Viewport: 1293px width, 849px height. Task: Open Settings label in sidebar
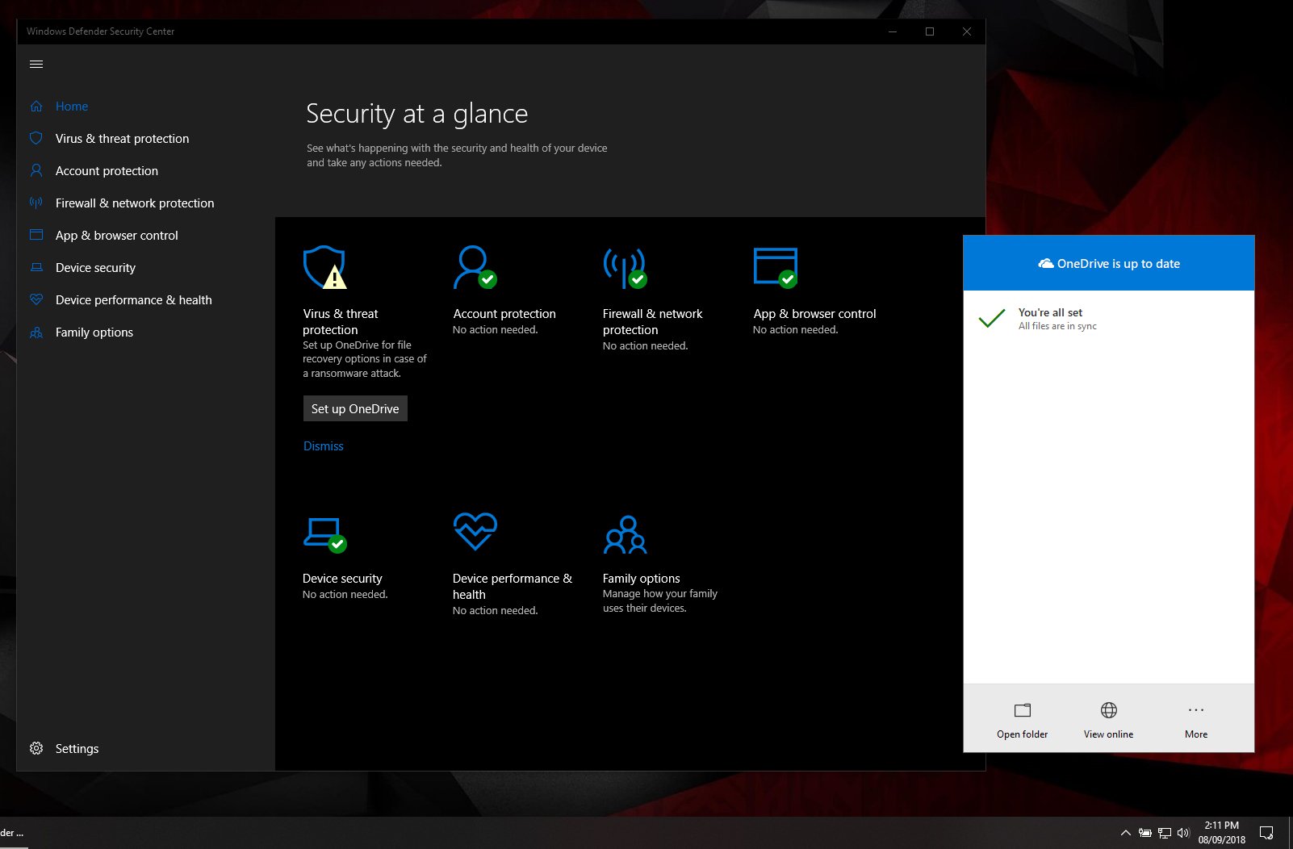pos(77,749)
